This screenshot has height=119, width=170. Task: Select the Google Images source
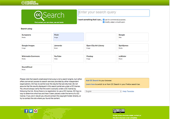click(x=36, y=48)
